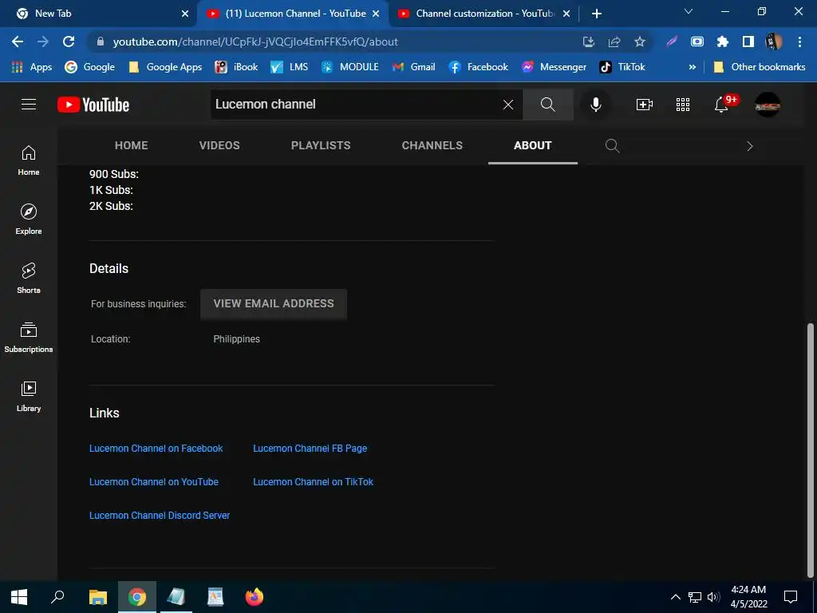Switch to the channel HOME tab
Viewport: 817px width, 613px height.
[x=132, y=145]
